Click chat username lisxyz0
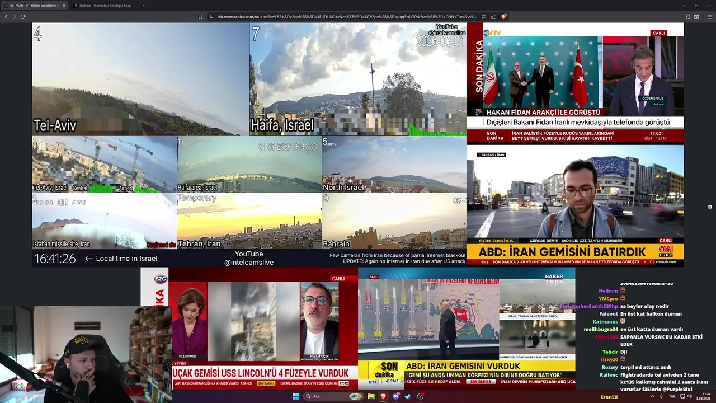The image size is (716, 403). pos(609,359)
